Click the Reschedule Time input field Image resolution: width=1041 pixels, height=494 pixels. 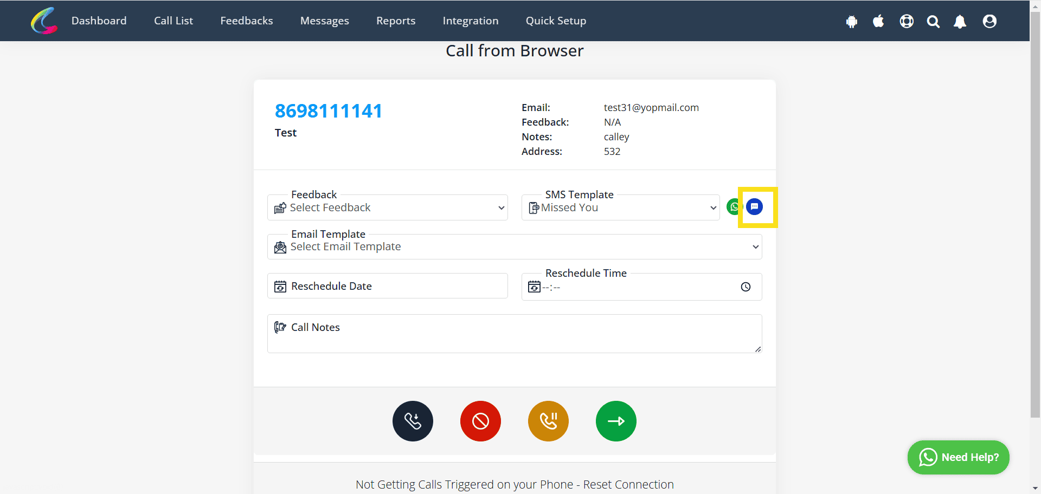click(642, 287)
